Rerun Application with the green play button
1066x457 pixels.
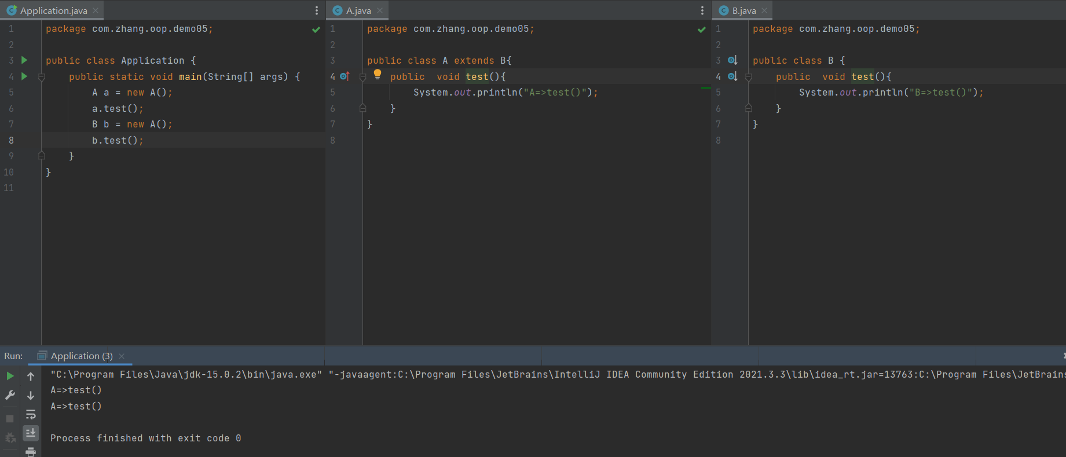tap(10, 376)
